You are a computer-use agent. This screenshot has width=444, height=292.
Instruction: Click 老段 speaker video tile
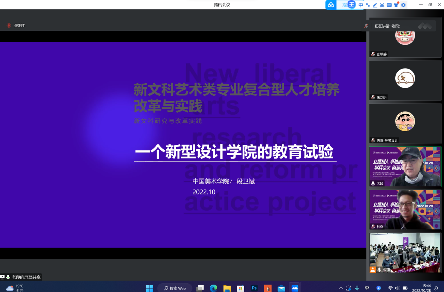pos(405,167)
